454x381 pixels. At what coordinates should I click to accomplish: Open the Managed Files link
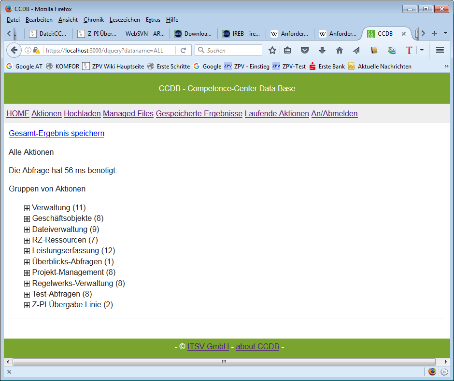pyautogui.click(x=128, y=114)
